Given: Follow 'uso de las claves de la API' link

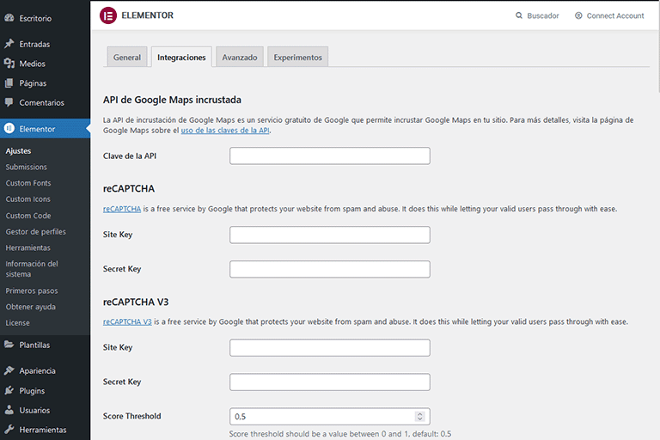Looking at the screenshot, I should click(x=225, y=130).
